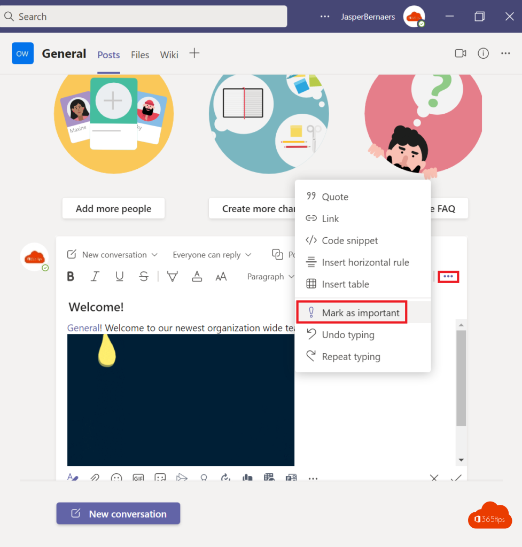Attach a file with the paperclip icon
The image size is (522, 547).
click(95, 477)
